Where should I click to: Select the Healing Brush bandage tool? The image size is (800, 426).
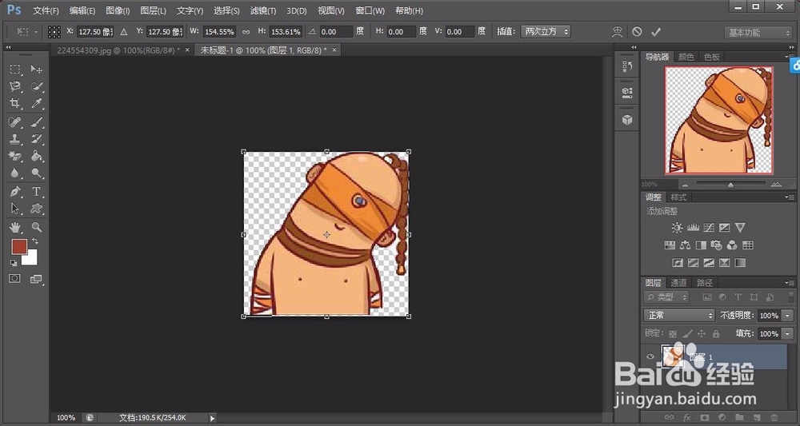(15, 122)
